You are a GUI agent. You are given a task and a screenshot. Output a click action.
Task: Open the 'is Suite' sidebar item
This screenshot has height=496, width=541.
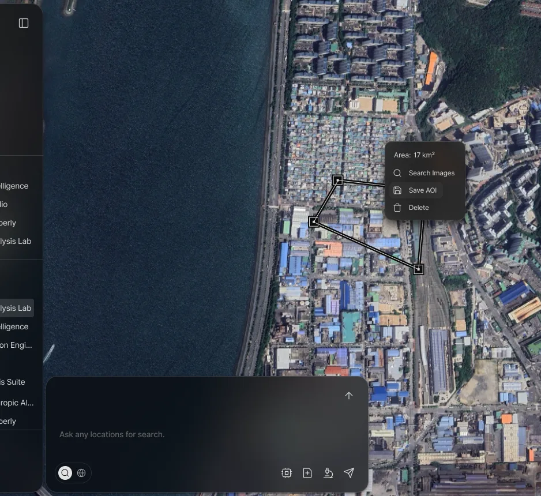(13, 382)
